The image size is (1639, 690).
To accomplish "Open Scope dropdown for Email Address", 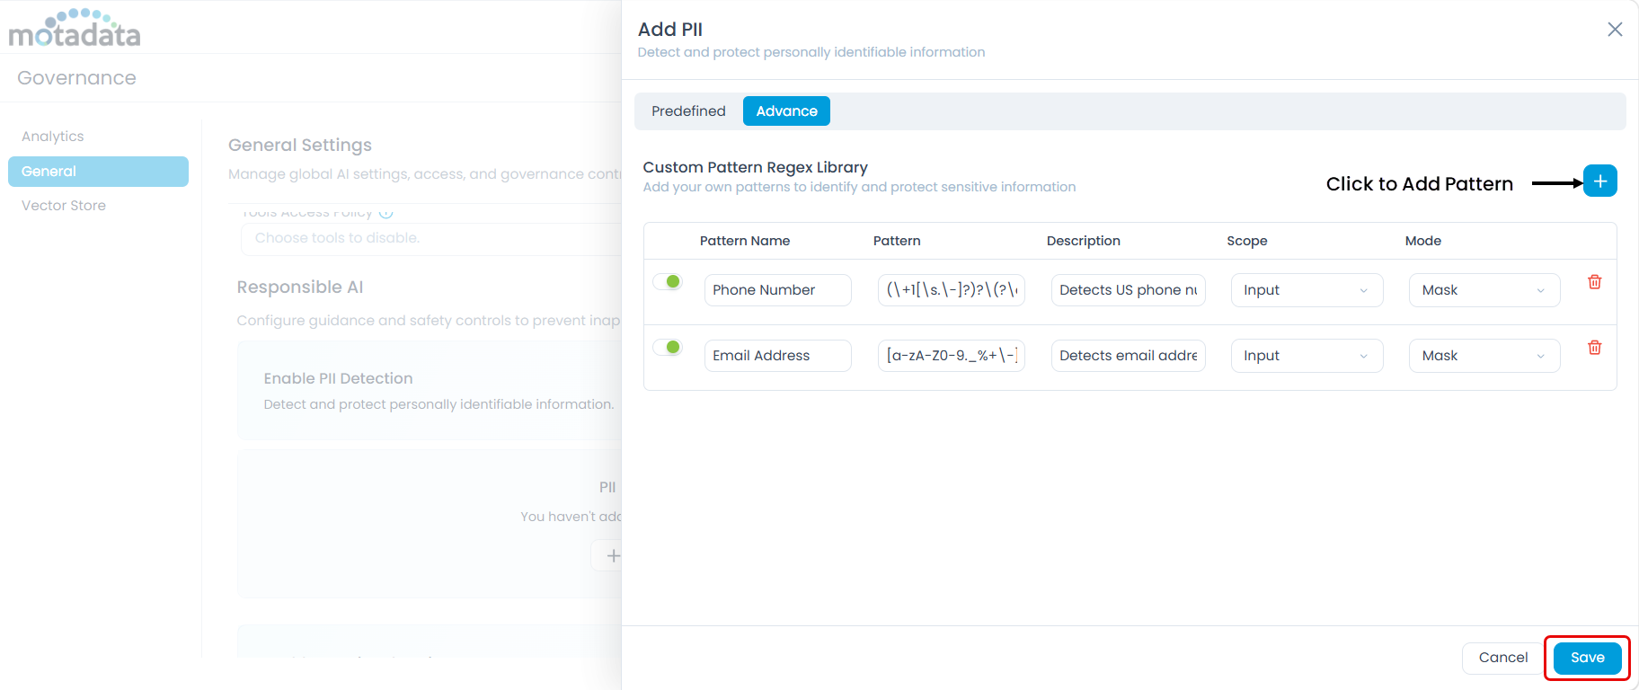I will coord(1306,356).
